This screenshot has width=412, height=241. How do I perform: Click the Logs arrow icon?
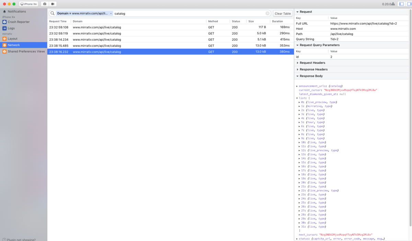[x=4, y=28]
